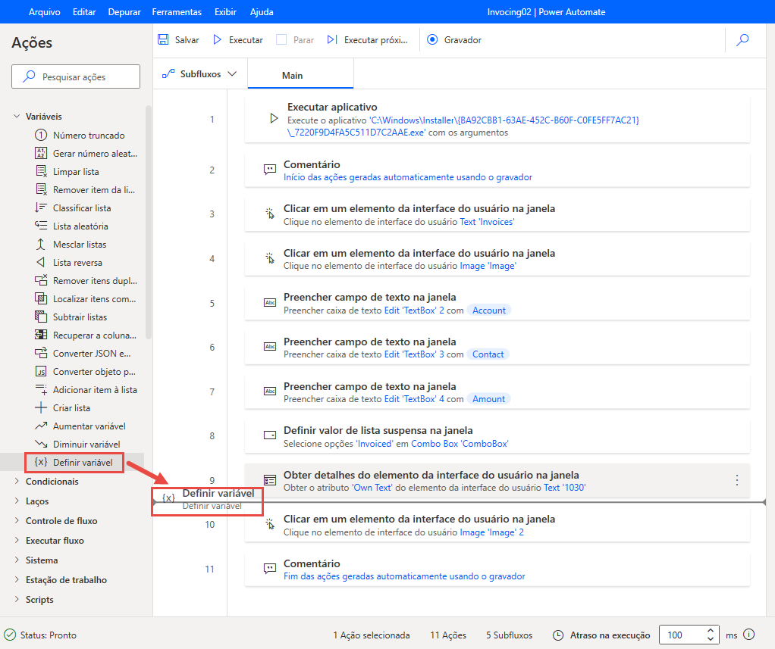Select the Diminuir variável action icon
This screenshot has width=775, height=649.
pyautogui.click(x=40, y=445)
